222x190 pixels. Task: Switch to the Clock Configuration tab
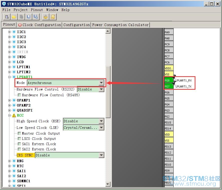tap(40, 25)
